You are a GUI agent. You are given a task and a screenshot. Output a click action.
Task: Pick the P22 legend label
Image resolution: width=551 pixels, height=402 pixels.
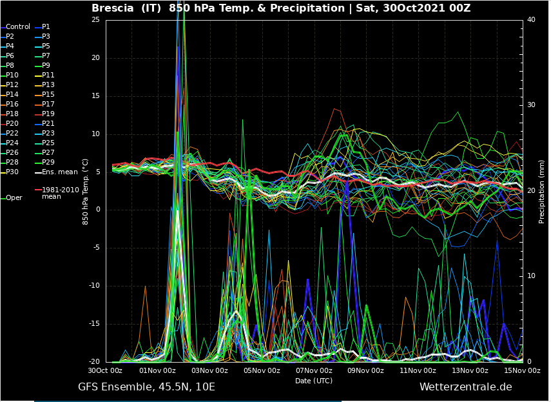click(12, 134)
